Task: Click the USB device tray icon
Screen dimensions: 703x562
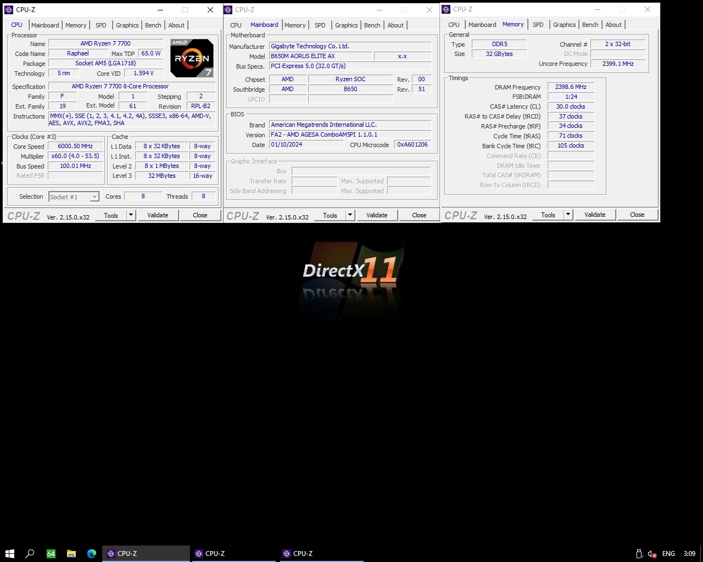Action: tap(639, 554)
